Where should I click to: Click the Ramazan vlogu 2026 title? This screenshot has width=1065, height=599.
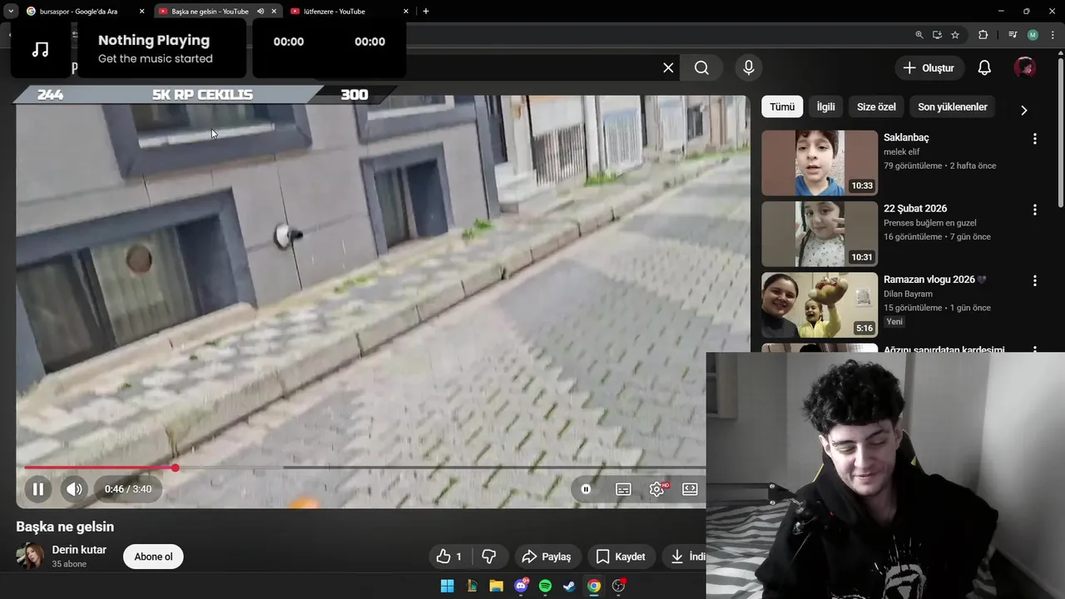pos(934,280)
